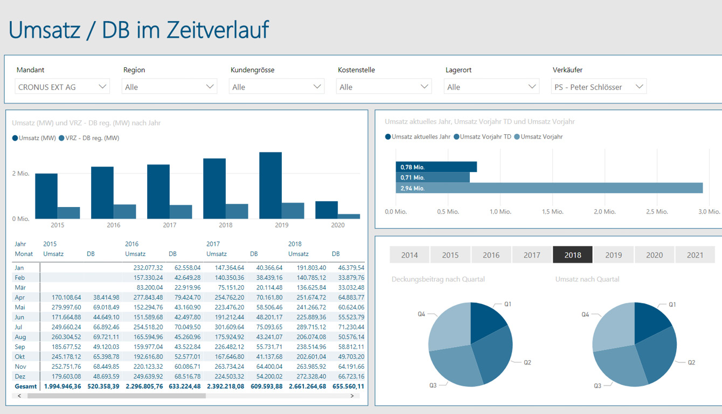
Task: Click the 0,71 Mio. horizontal bar
Action: click(x=433, y=177)
